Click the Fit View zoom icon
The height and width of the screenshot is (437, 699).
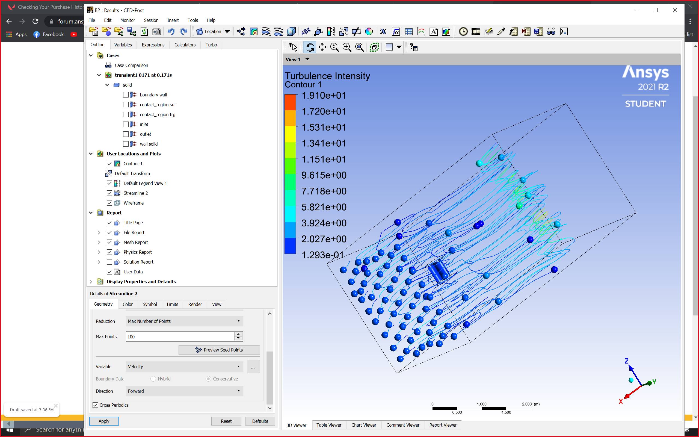tap(359, 47)
